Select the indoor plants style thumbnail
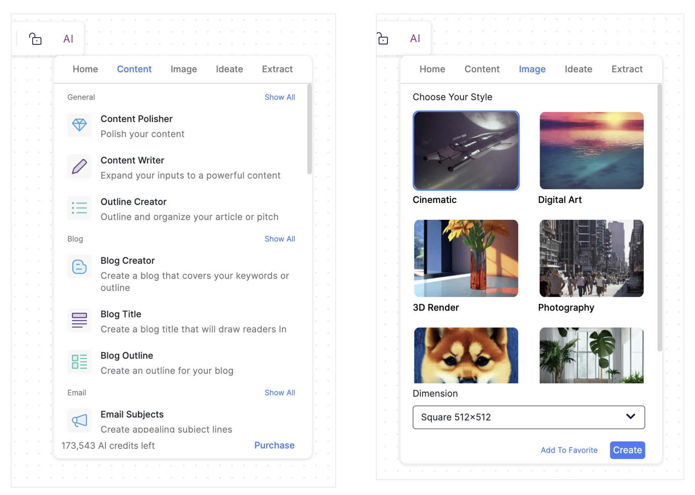This screenshot has height=495, width=695. [x=592, y=355]
